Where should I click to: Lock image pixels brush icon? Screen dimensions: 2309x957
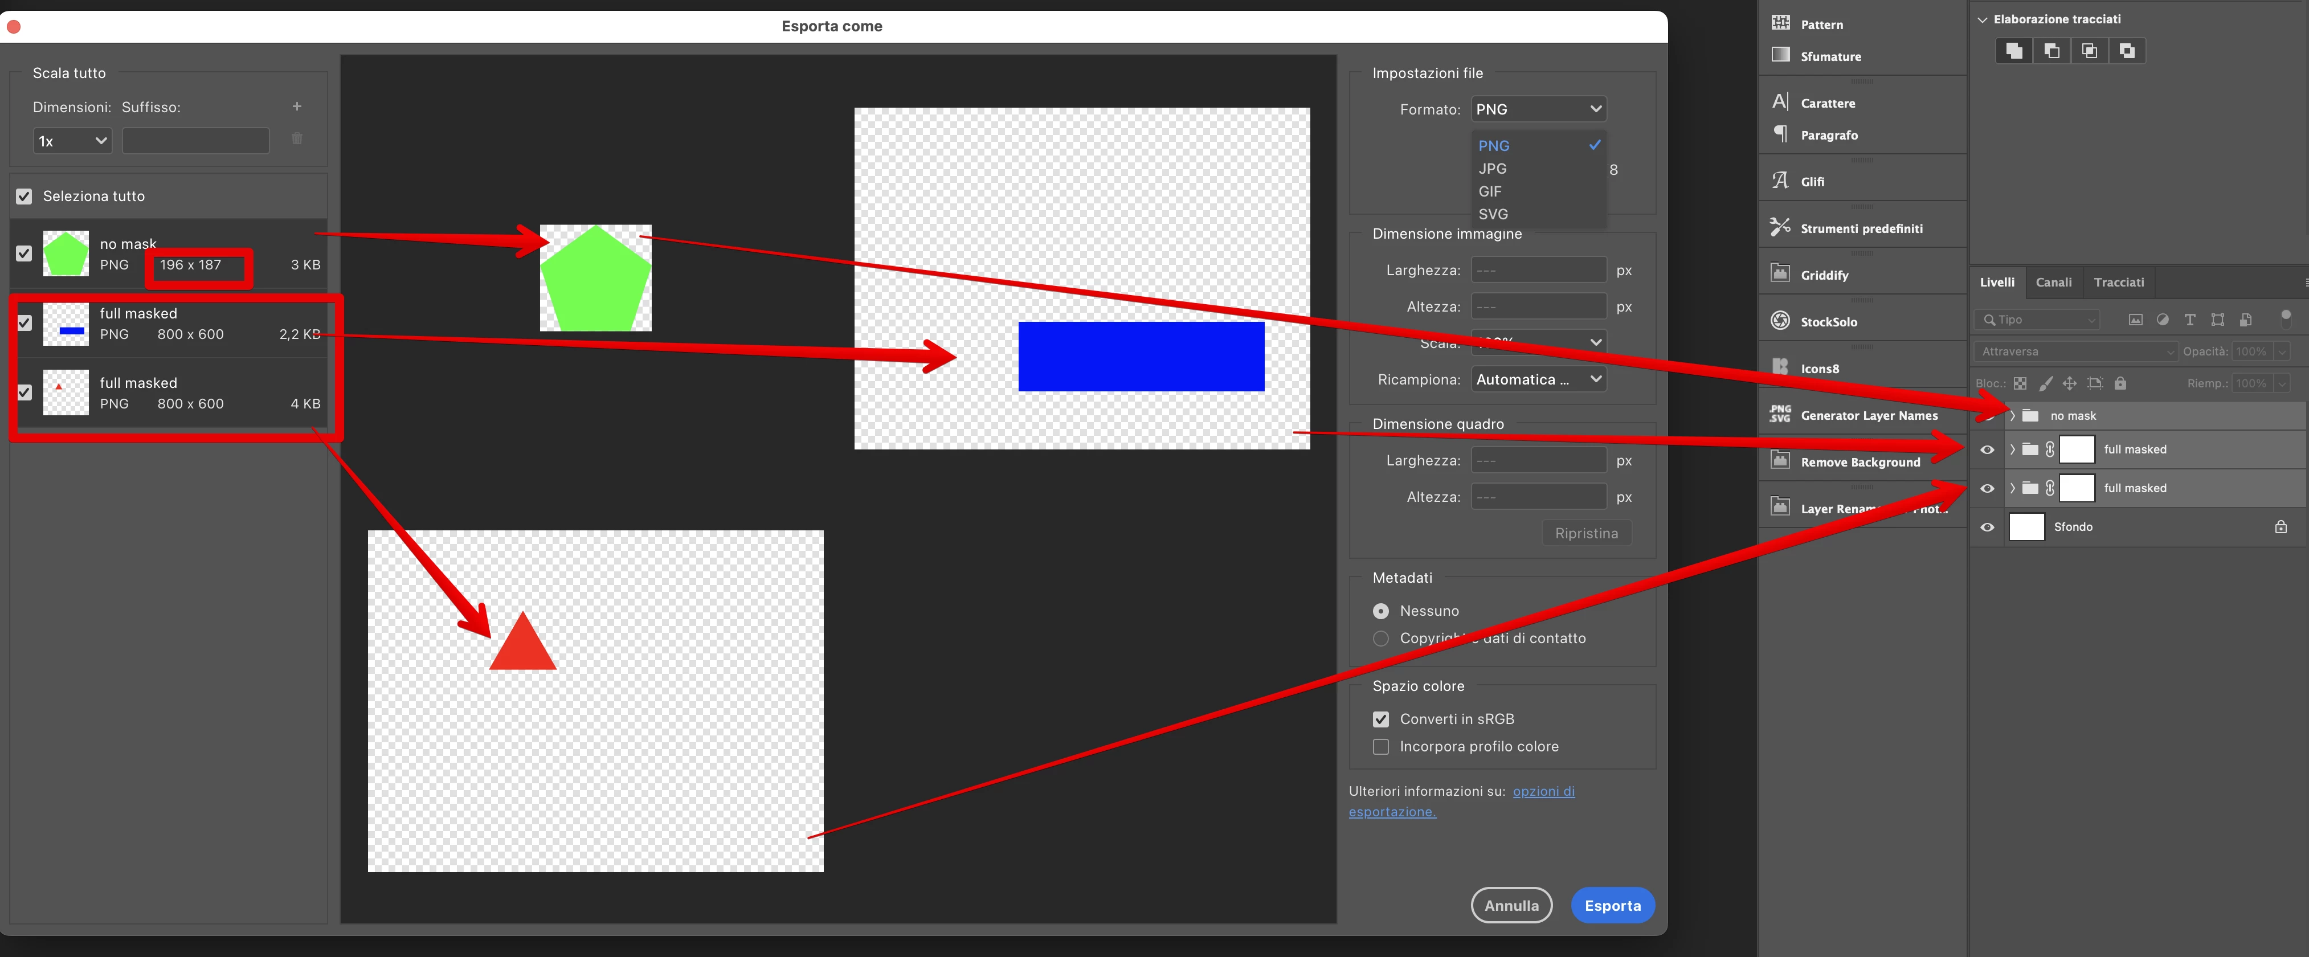2045,383
